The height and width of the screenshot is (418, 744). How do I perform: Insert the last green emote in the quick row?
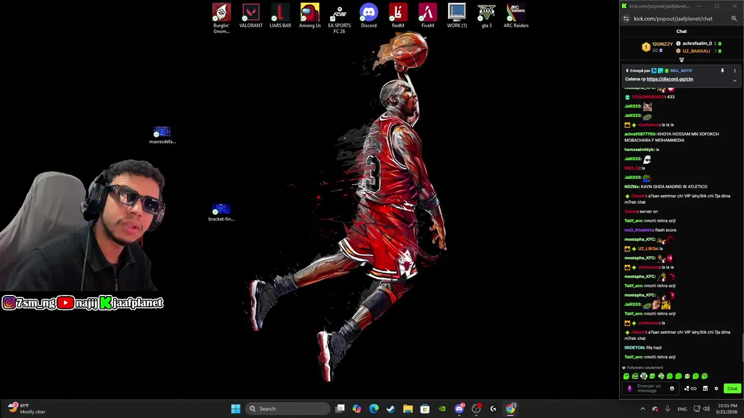click(x=705, y=376)
